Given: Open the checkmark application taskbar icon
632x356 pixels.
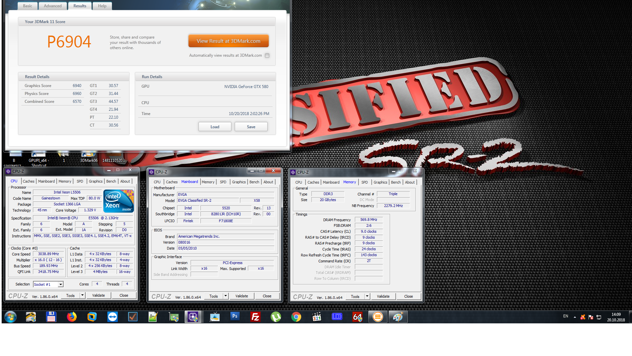Looking at the screenshot, I should [133, 317].
